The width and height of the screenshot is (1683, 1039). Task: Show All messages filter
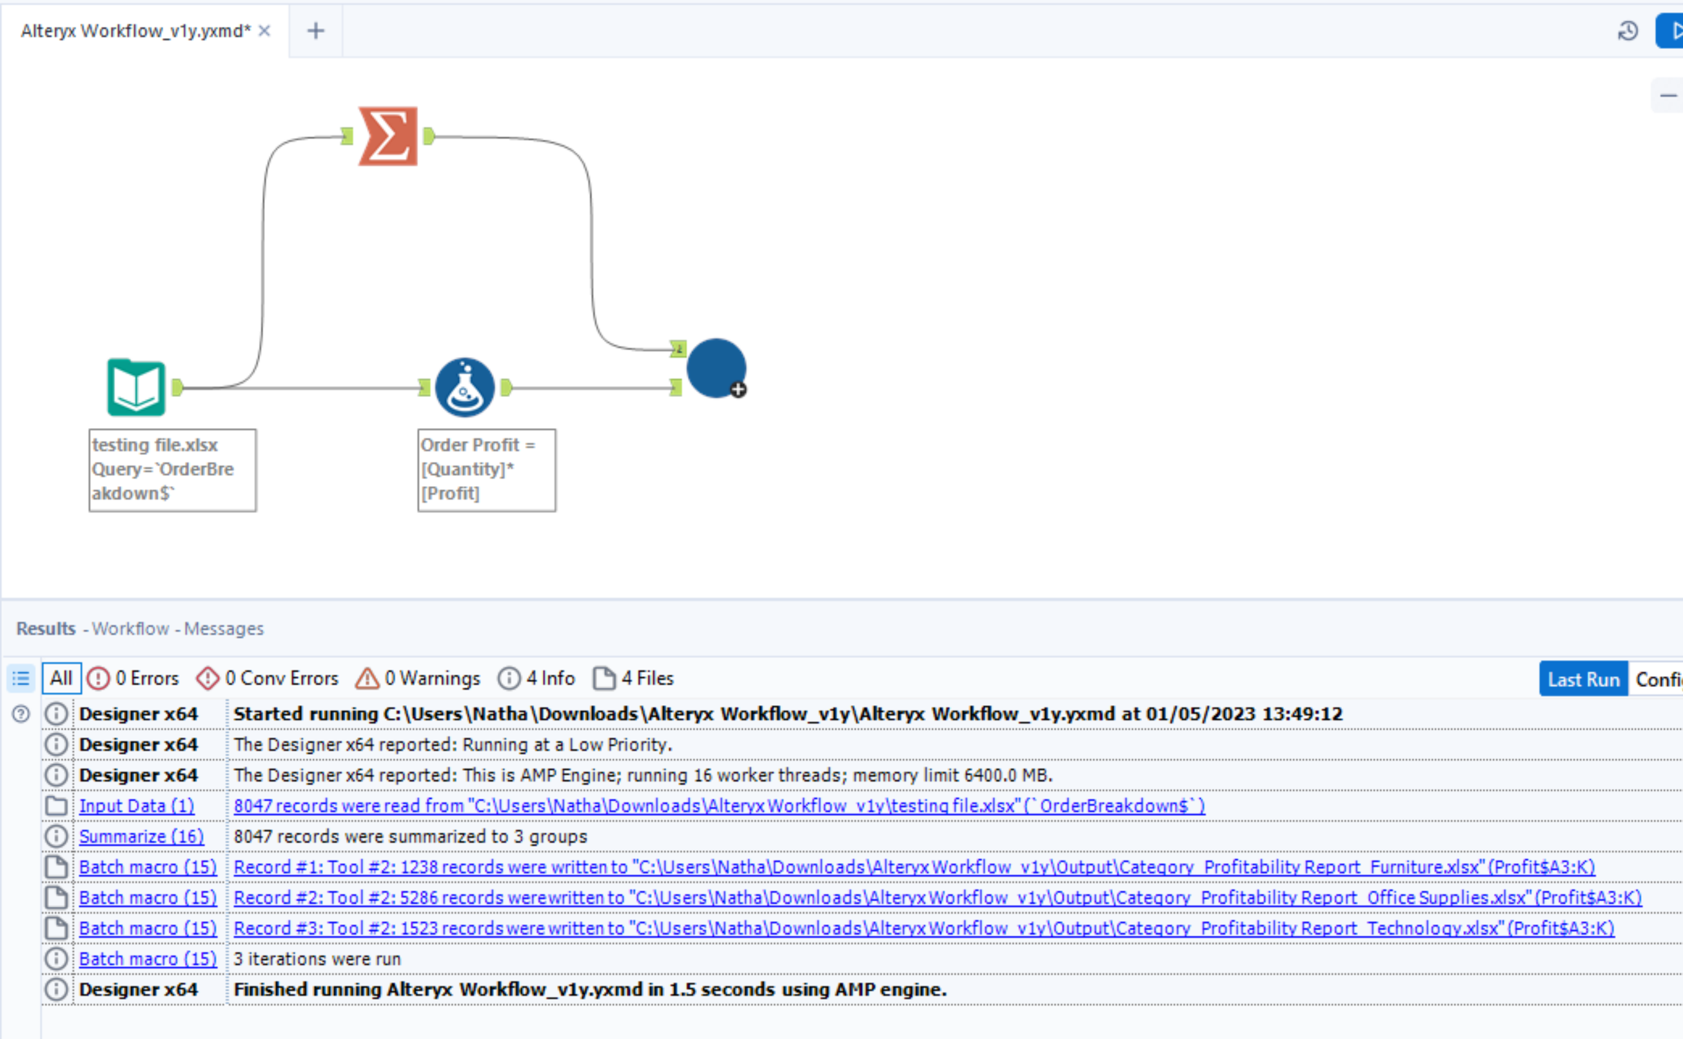(x=61, y=678)
